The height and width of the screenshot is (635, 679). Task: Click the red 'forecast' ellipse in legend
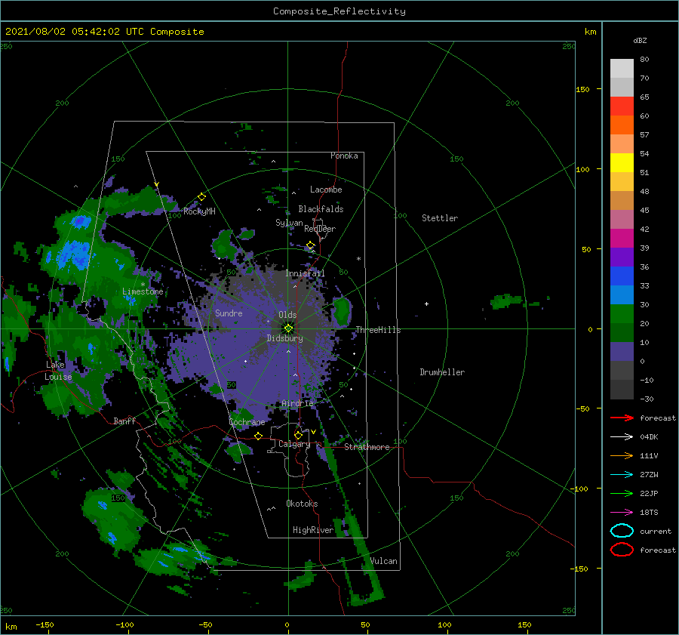click(622, 550)
